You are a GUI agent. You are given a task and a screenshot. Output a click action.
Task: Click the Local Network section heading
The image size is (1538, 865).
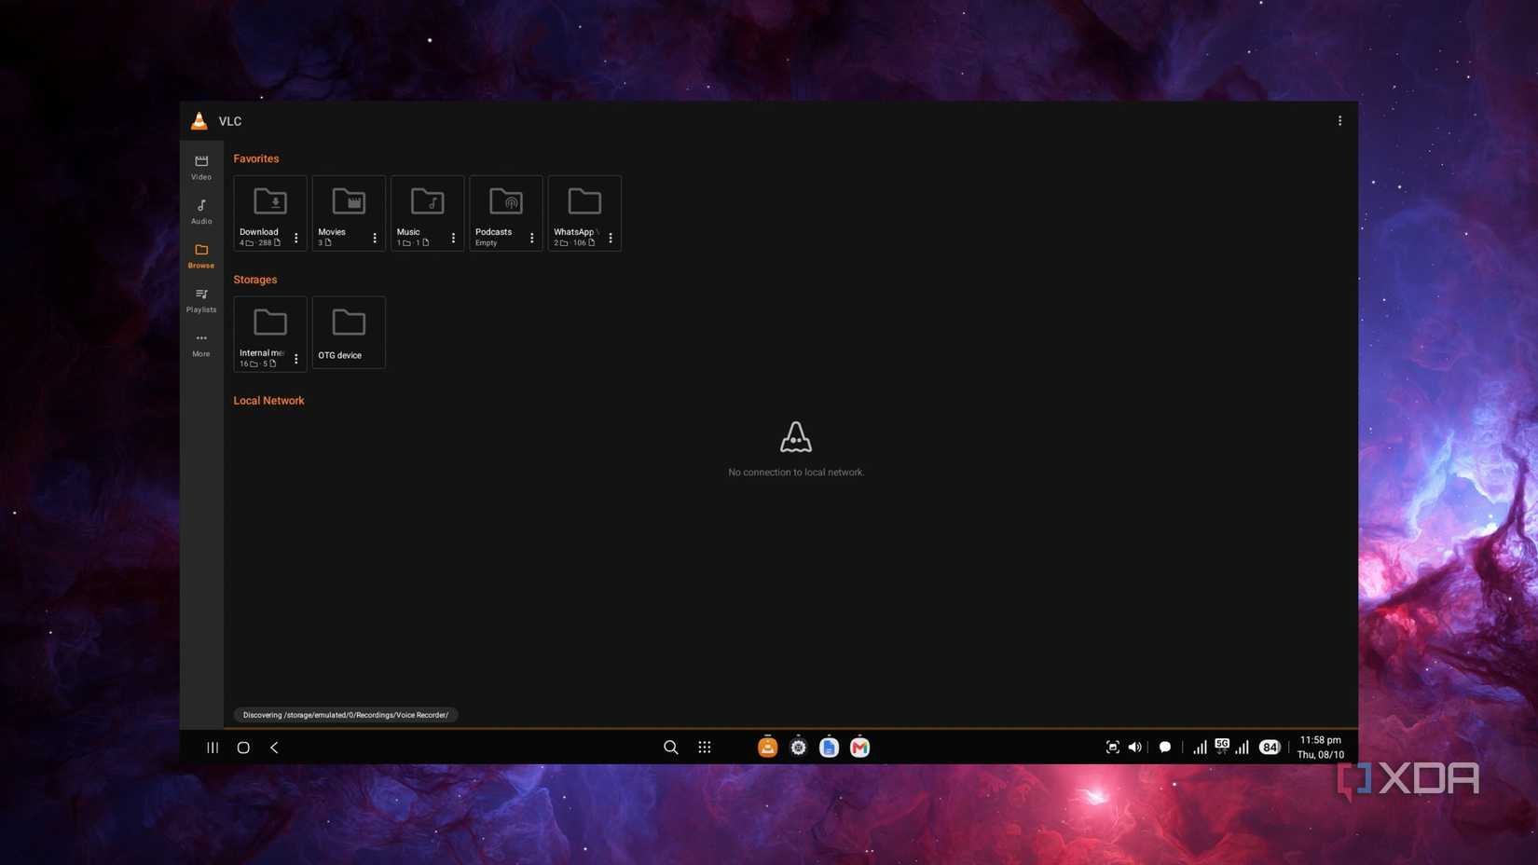pos(268,401)
